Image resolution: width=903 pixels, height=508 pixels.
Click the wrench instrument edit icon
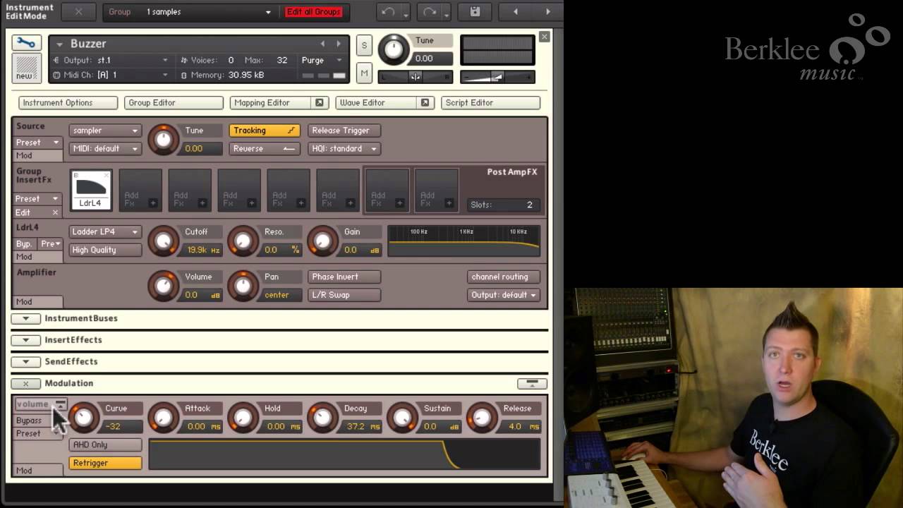click(26, 42)
